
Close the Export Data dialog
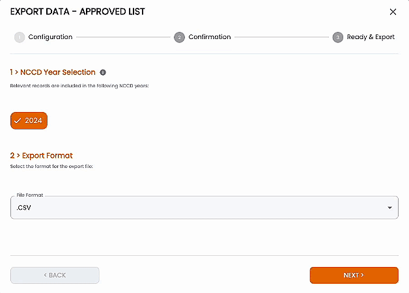(x=393, y=12)
